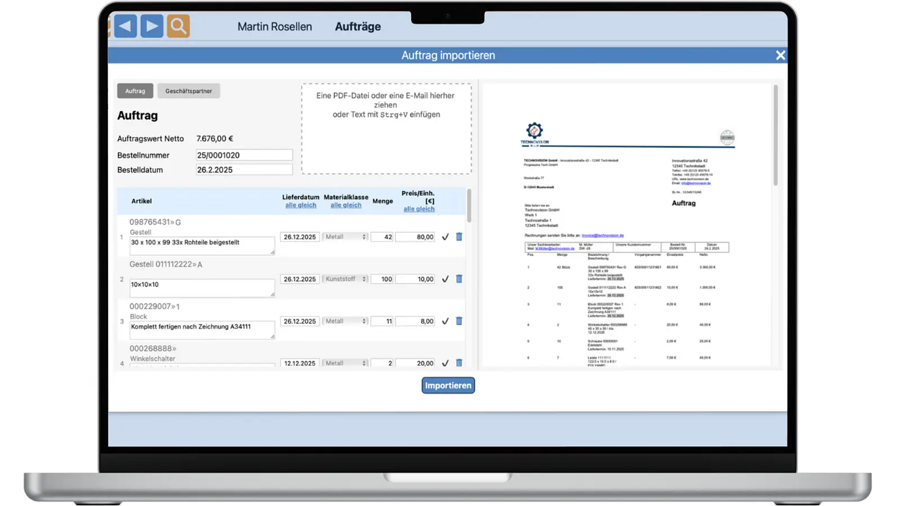Expand Materialklasse dropdown for row 3 Block
Screen dimensions: 900x506
345,321
